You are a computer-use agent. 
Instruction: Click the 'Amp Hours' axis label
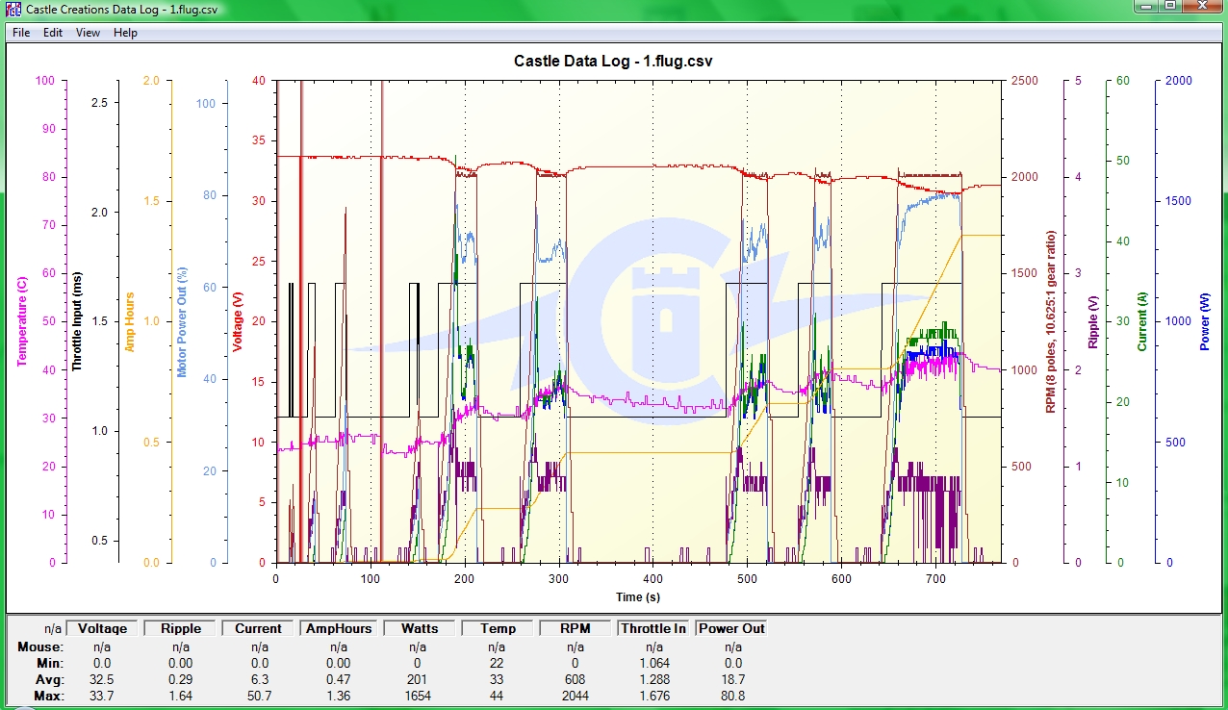(130, 321)
